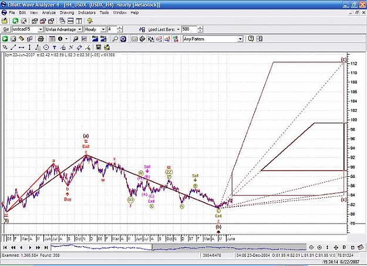Expand the Hourly timeframe dropdown
Screen dimensions: 367x266
[x=103, y=29]
